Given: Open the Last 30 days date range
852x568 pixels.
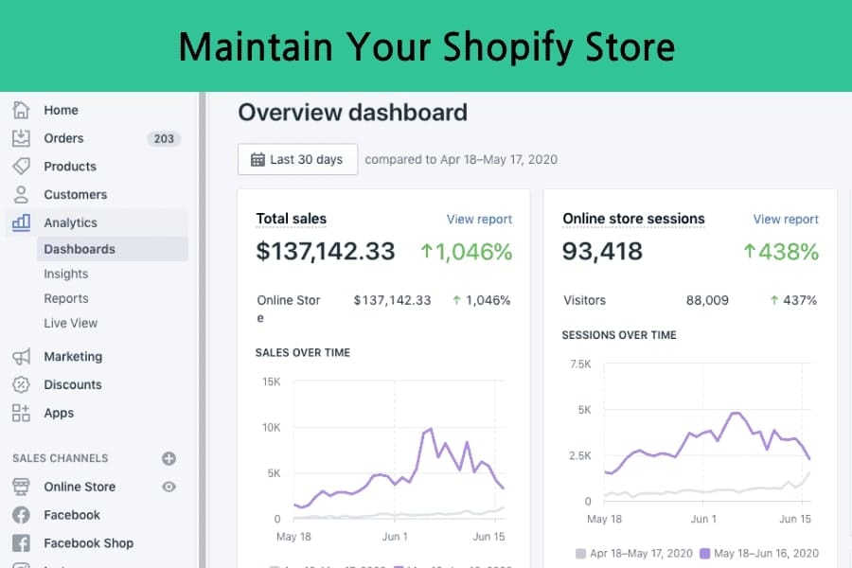Looking at the screenshot, I should click(x=298, y=159).
